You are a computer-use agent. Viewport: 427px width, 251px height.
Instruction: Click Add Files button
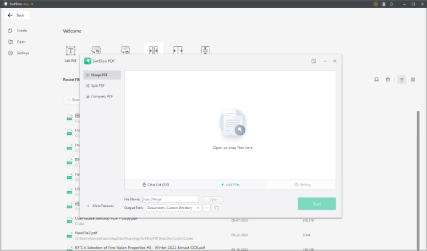[230, 184]
